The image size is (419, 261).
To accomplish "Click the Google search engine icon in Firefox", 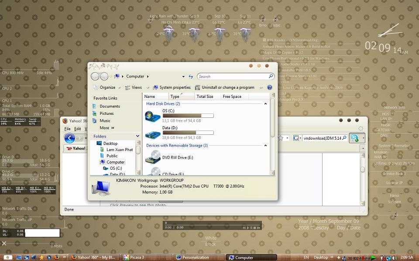I will pyautogui.click(x=296, y=138).
